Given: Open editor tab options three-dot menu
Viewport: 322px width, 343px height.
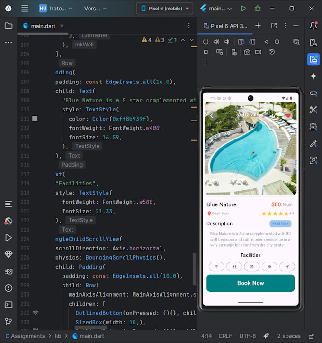Looking at the screenshot, I should (x=189, y=26).
